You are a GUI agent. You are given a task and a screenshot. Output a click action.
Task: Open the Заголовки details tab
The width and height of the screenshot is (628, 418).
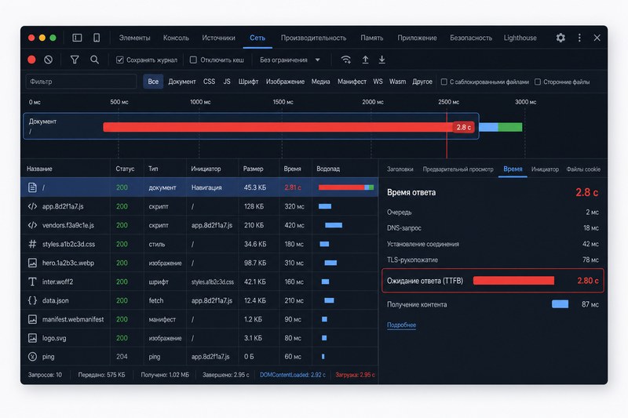pos(400,169)
